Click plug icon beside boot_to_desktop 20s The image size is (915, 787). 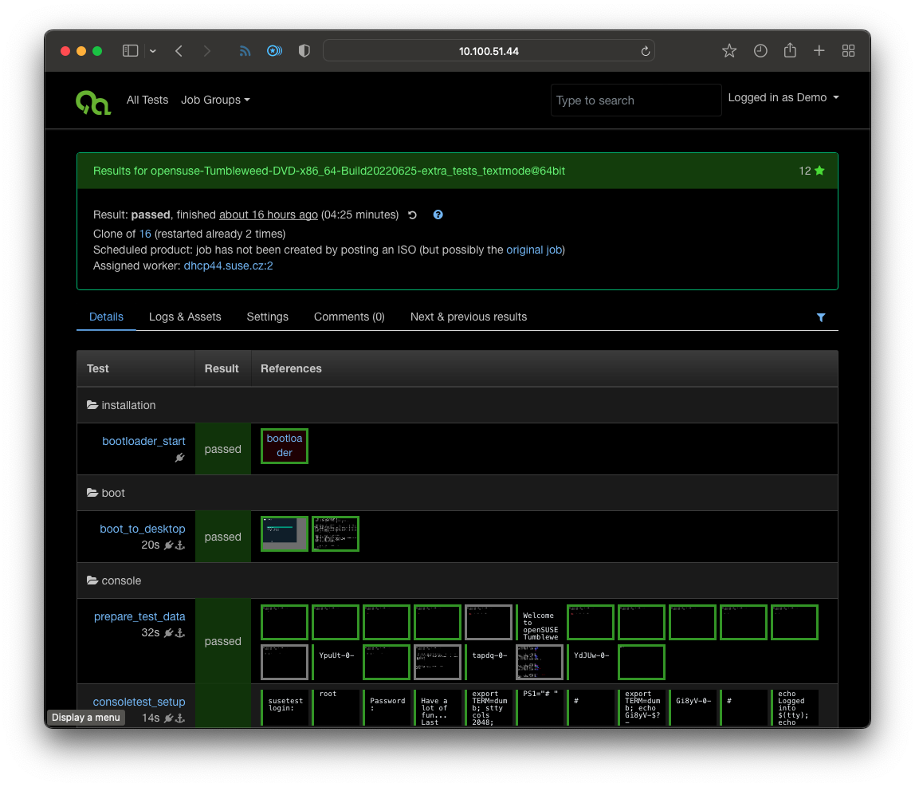coord(169,545)
